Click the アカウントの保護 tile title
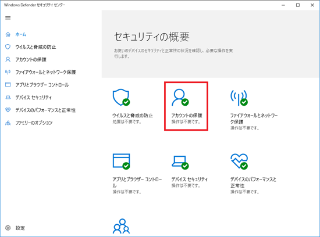The height and width of the screenshot is (237, 320). (x=187, y=116)
